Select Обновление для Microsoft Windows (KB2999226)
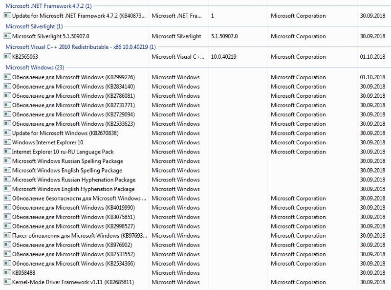The image size is (391, 290). coord(74,77)
